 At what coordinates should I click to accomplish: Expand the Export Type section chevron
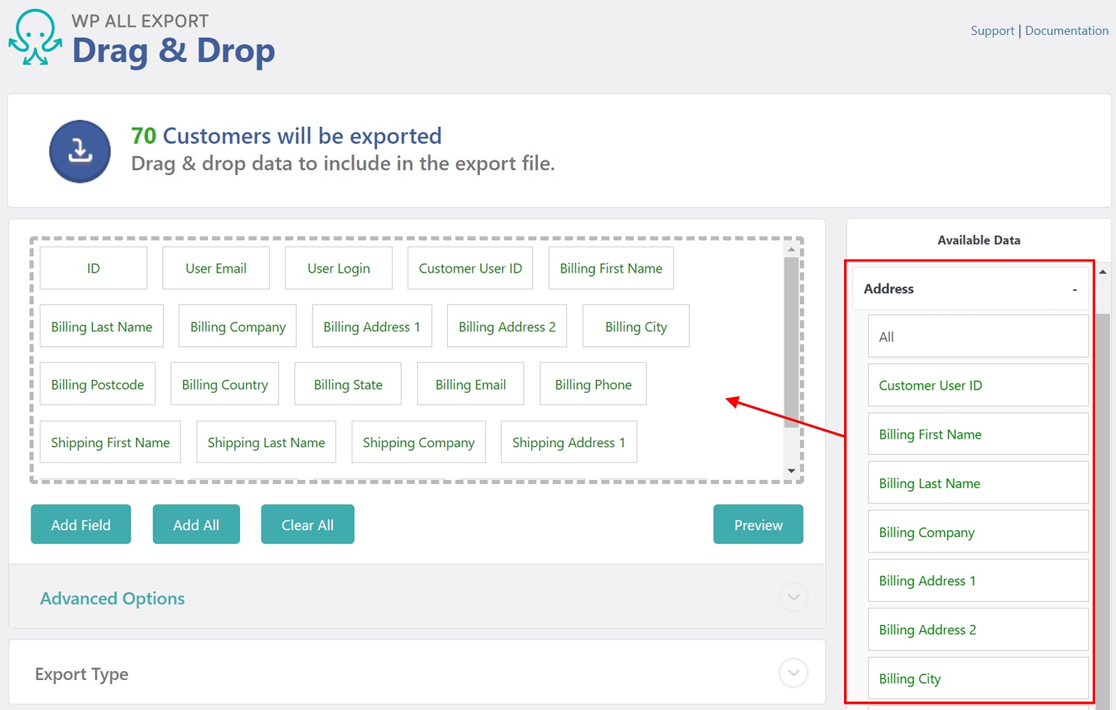[793, 673]
